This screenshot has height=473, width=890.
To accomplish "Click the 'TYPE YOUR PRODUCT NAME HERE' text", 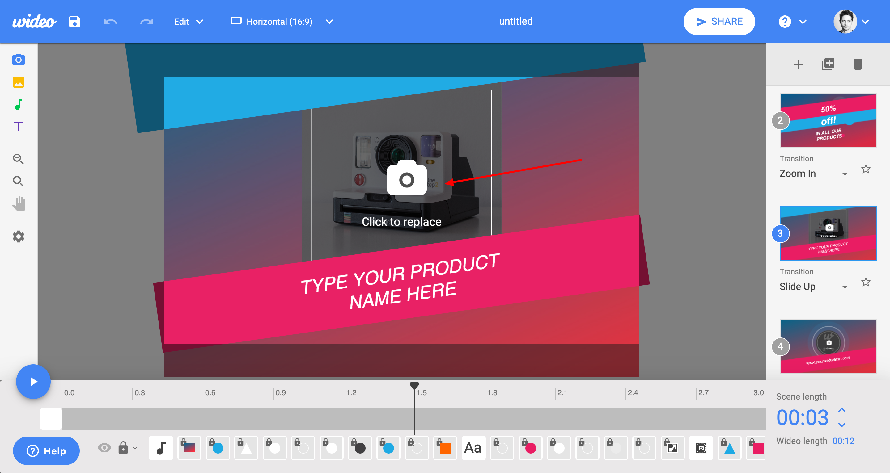I will click(x=401, y=281).
